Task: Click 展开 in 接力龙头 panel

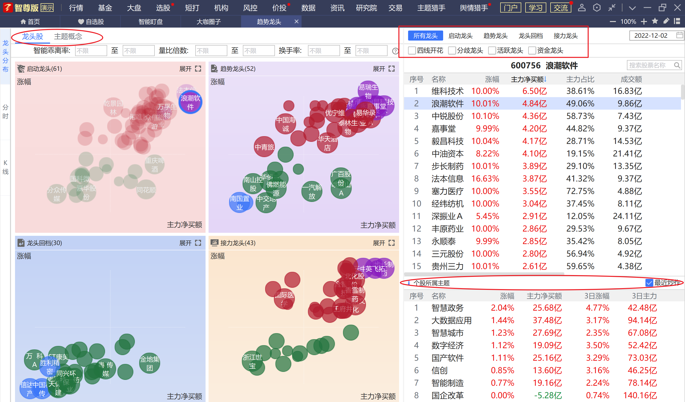Action: click(x=379, y=243)
